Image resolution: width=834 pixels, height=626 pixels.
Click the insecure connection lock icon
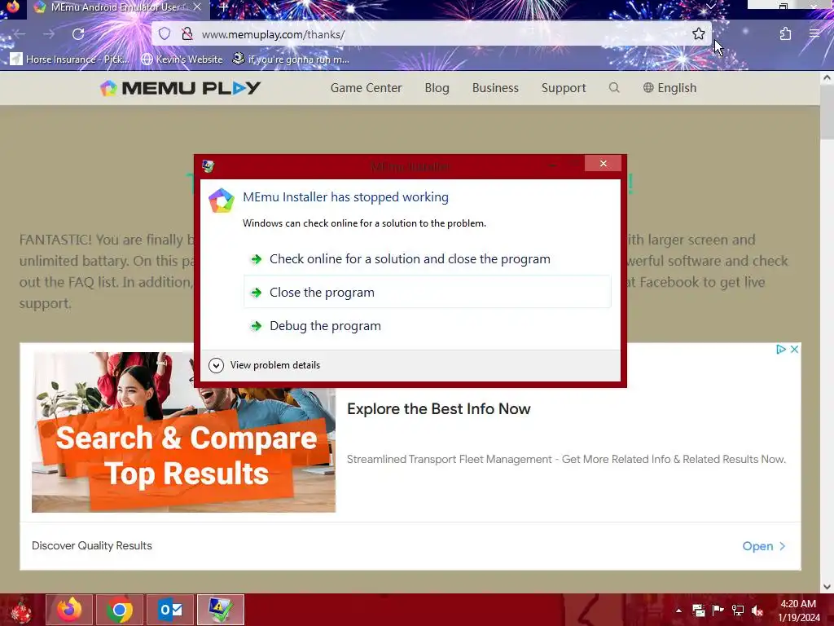[187, 34]
